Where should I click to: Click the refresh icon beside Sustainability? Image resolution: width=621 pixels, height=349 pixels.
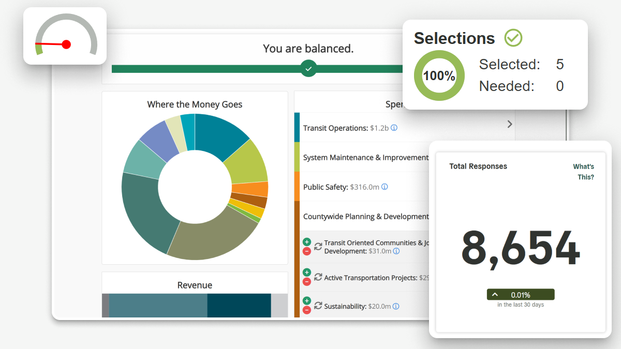click(318, 306)
